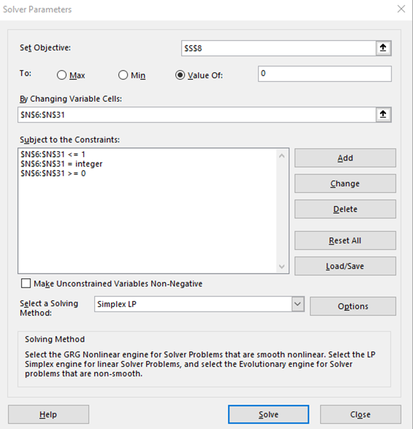Expand the Solving Method dropdown arrow
The height and width of the screenshot is (429, 413).
click(x=297, y=304)
